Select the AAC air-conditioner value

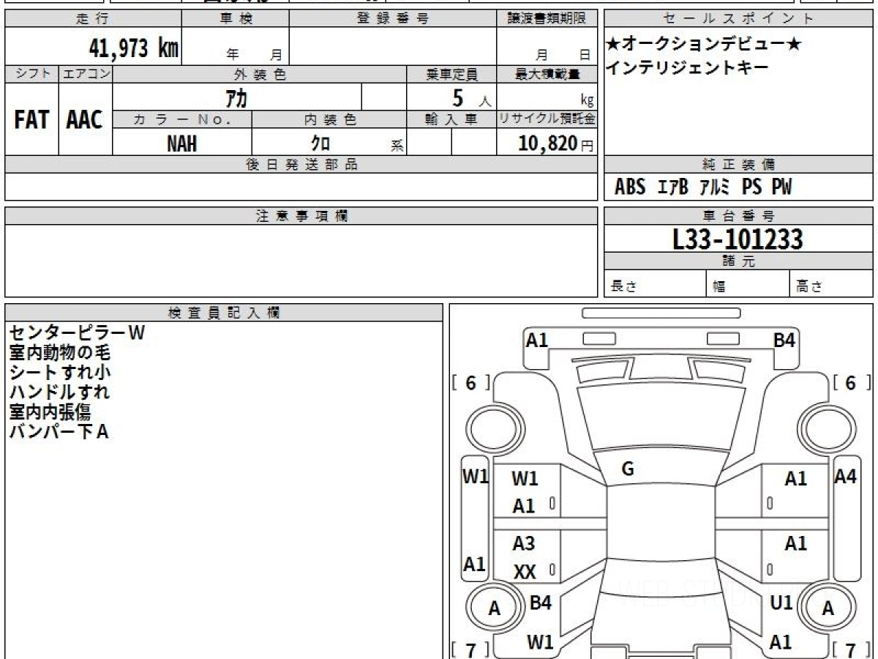pos(85,119)
